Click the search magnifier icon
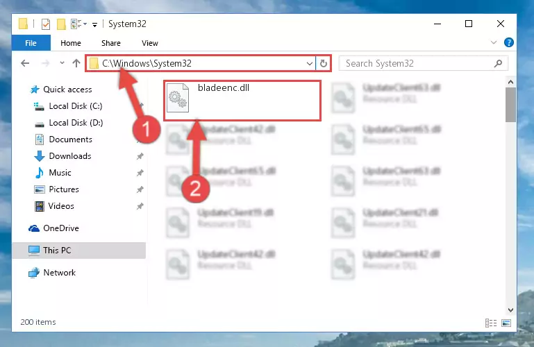The width and height of the screenshot is (534, 347). coord(498,63)
